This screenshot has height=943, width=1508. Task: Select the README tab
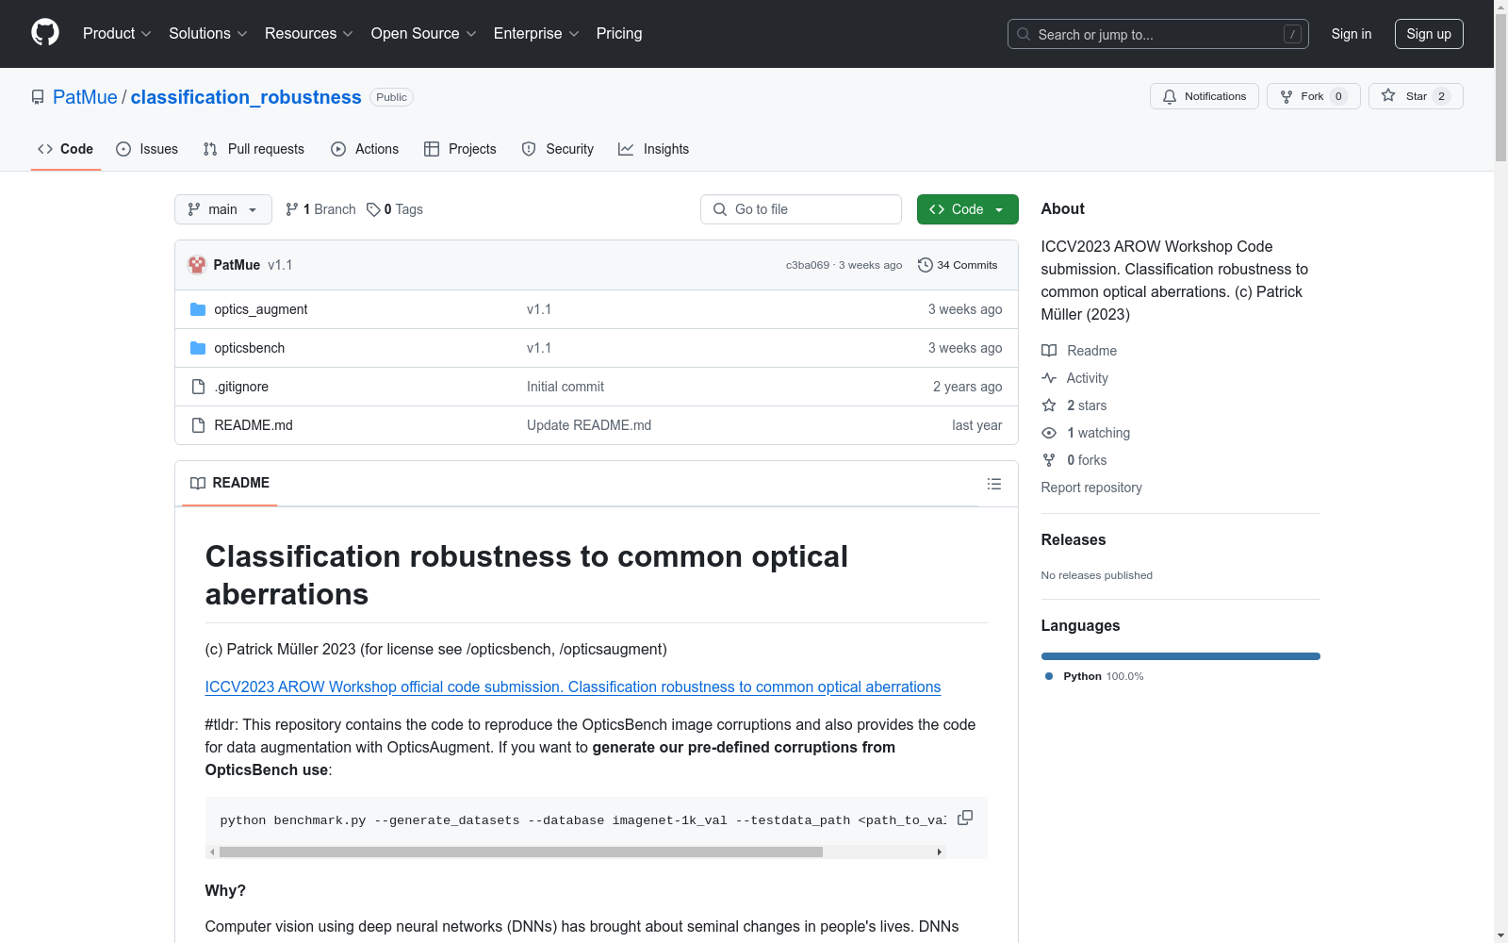tap(230, 483)
